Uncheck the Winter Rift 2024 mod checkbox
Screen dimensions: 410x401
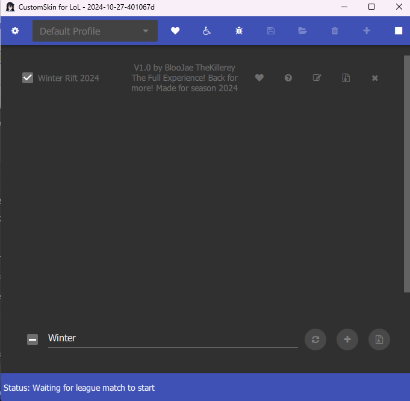pos(28,78)
